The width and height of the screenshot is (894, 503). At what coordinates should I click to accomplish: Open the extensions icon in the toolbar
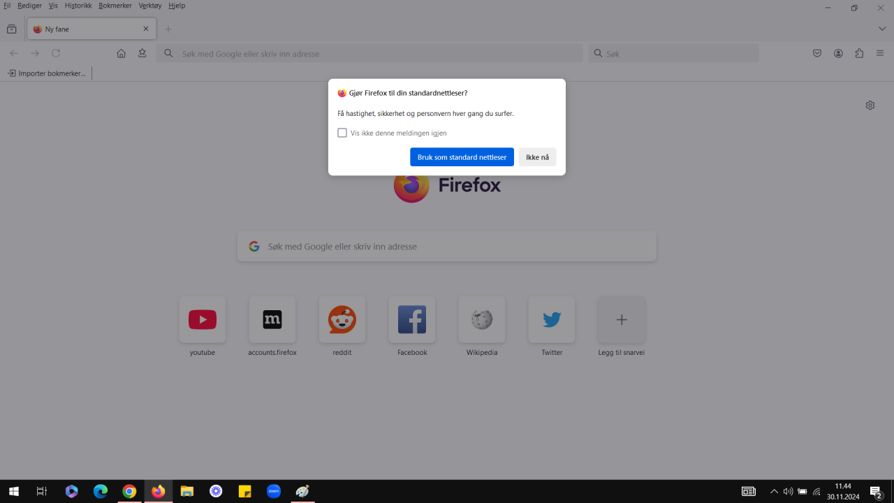tap(858, 52)
